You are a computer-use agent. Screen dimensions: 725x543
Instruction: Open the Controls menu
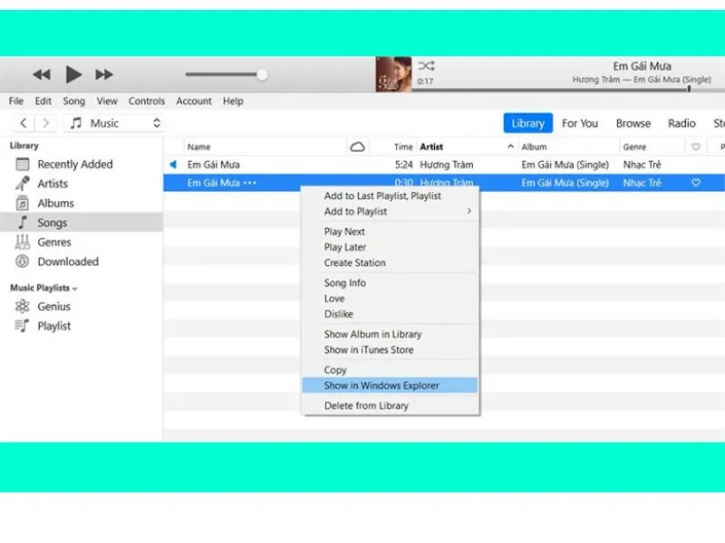(x=147, y=100)
